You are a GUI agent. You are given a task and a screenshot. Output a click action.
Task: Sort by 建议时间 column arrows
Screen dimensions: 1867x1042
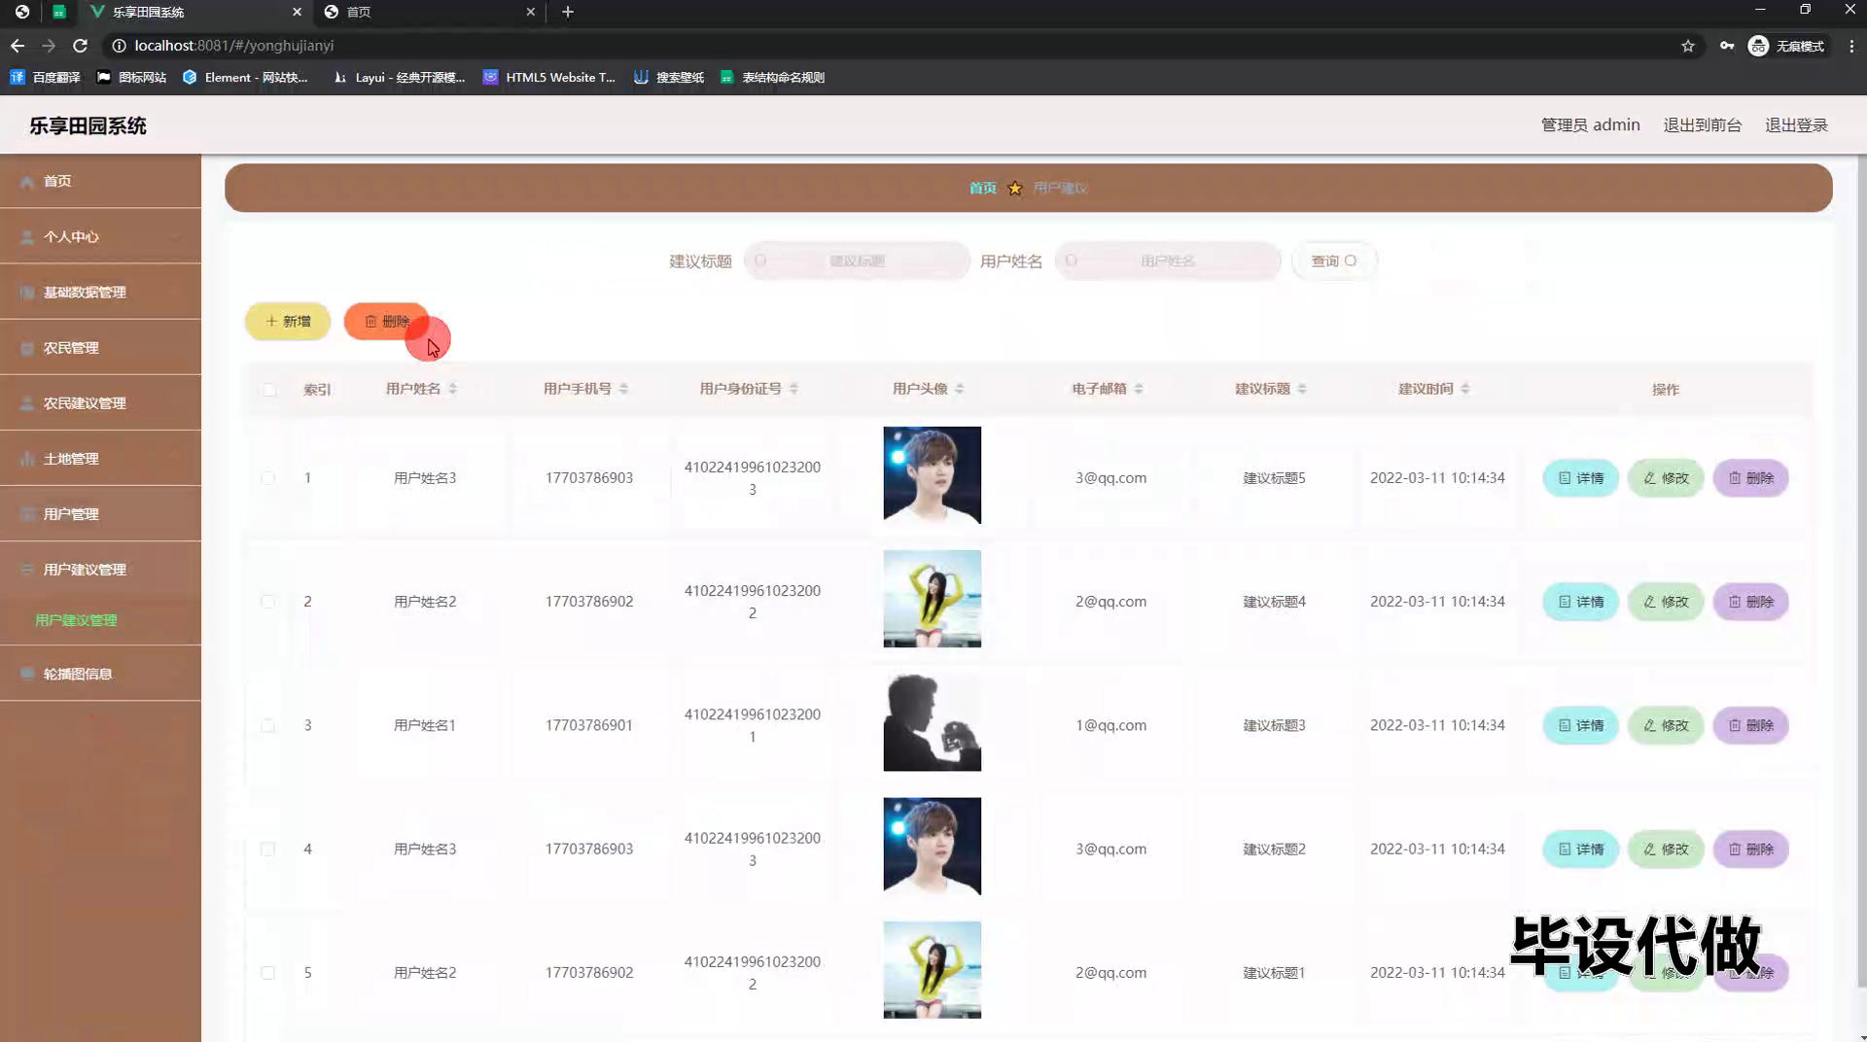[x=1465, y=389]
